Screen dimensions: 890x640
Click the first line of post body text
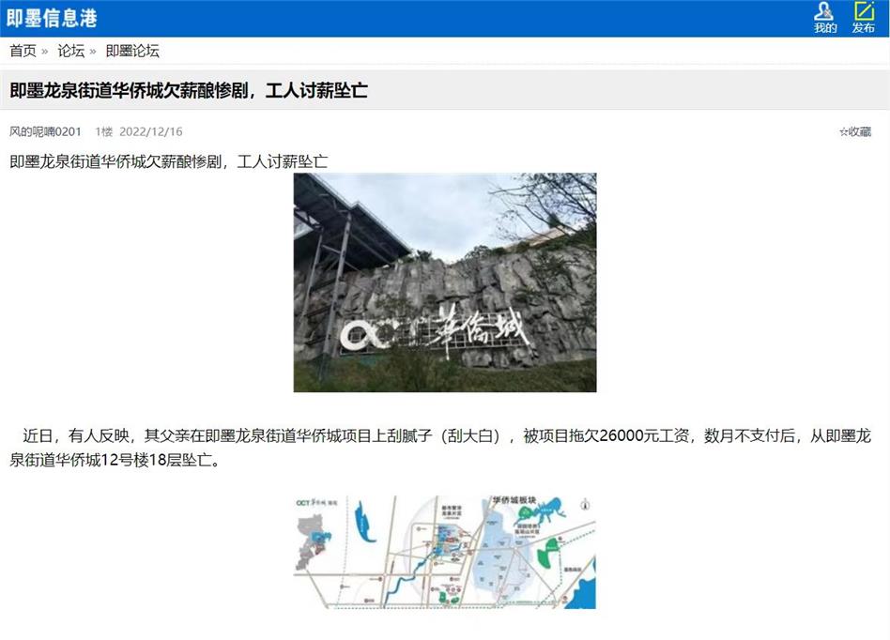[169, 161]
